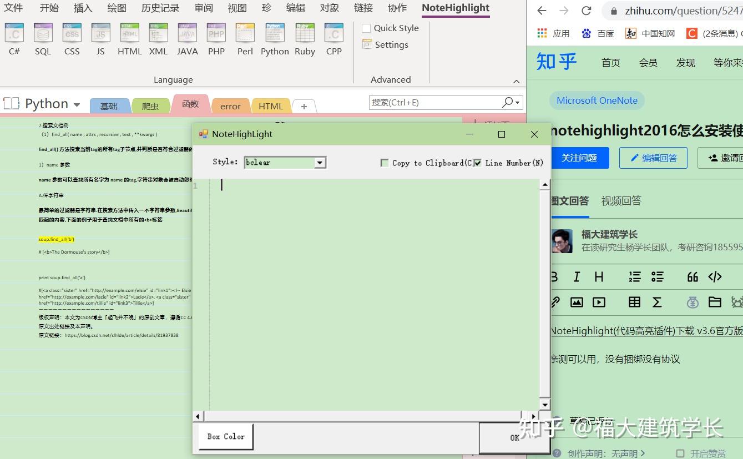Open NoteHighlight Settings
Image resolution: width=743 pixels, height=459 pixels.
[x=385, y=44]
